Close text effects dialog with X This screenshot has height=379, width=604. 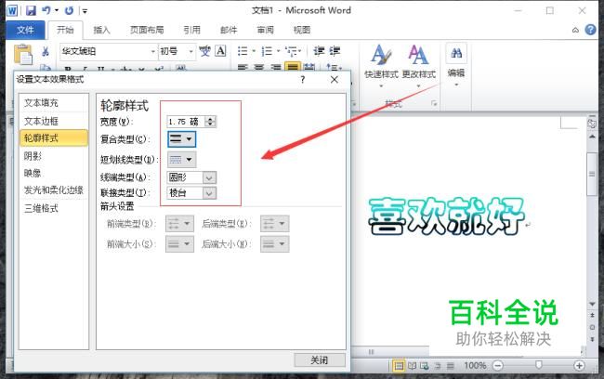(x=335, y=80)
